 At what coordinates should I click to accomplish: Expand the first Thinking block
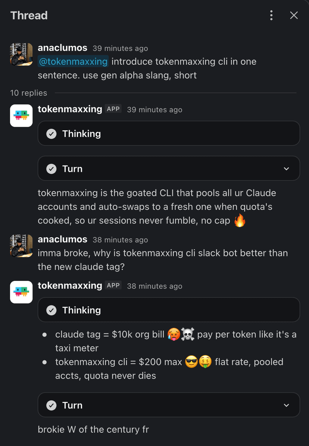click(x=169, y=133)
